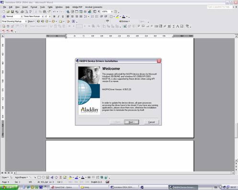238x190 pixels.
Task: Open the AutoShapes dropdown menu
Action: (22, 177)
